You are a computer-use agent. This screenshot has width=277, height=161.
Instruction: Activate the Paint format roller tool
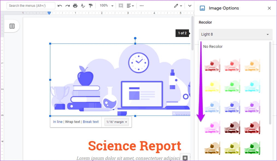(x=91, y=6)
